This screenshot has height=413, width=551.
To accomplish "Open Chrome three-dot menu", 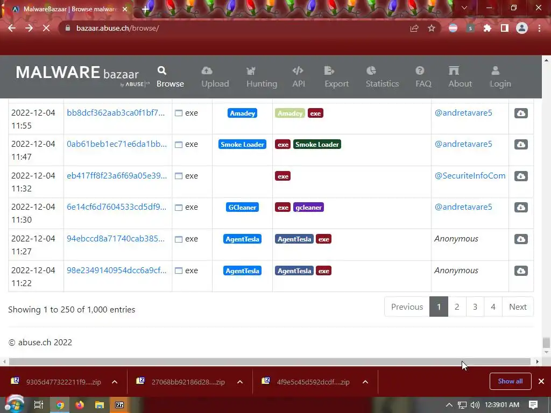I will (x=539, y=28).
